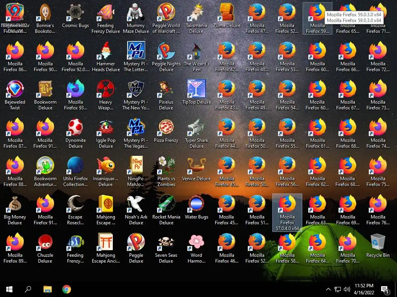Screen dimensions: 397x297
Task: Select Heavy Weapon icon
Action: [105, 95]
